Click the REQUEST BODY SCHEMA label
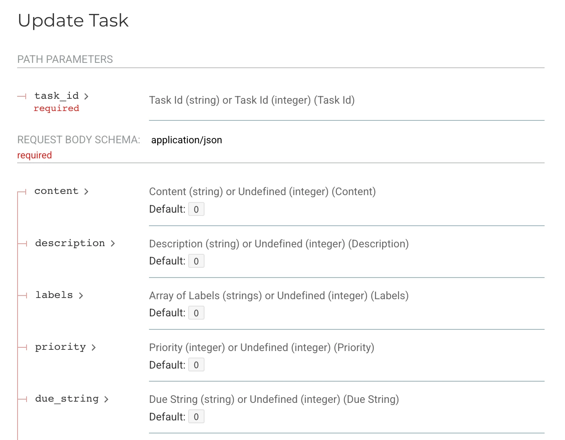Image resolution: width=565 pixels, height=440 pixels. [x=78, y=140]
